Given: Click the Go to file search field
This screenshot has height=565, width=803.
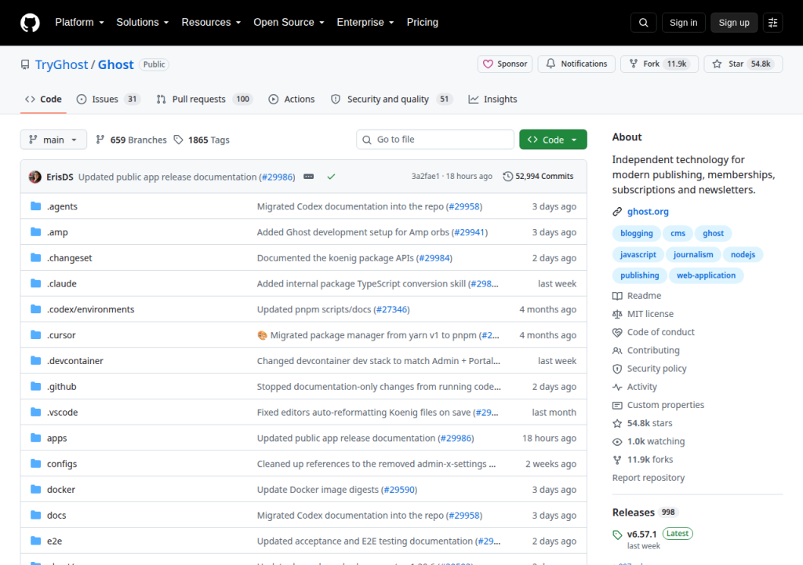Looking at the screenshot, I should (434, 140).
